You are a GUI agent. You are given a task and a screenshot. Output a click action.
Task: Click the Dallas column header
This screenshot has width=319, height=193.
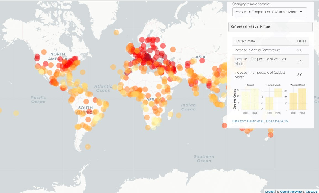302,41
